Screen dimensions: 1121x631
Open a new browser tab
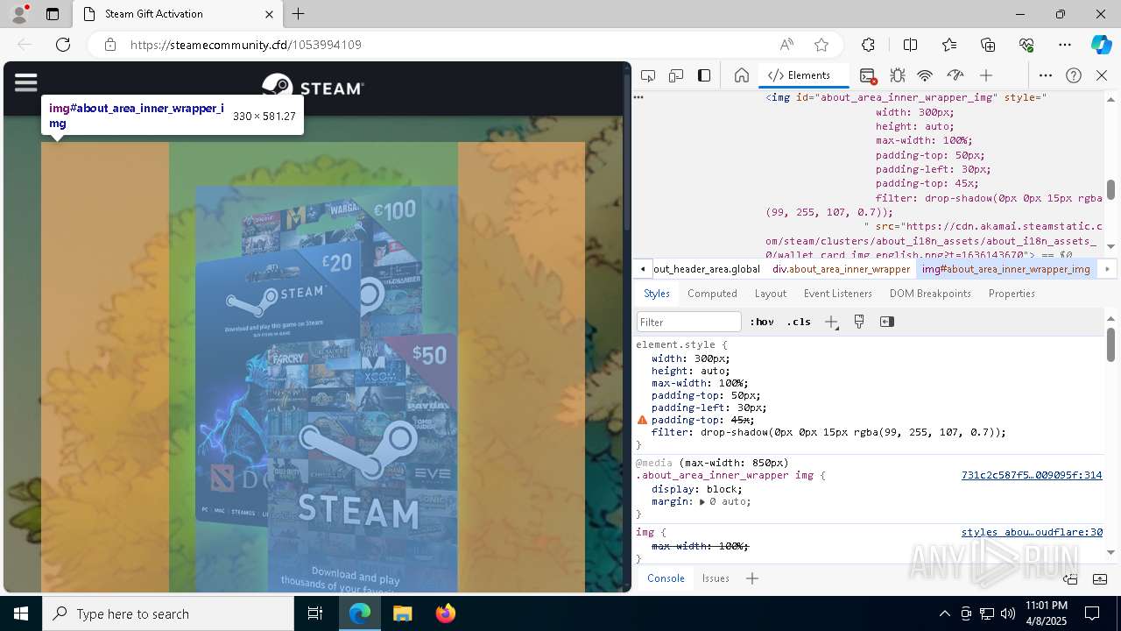[x=299, y=14]
